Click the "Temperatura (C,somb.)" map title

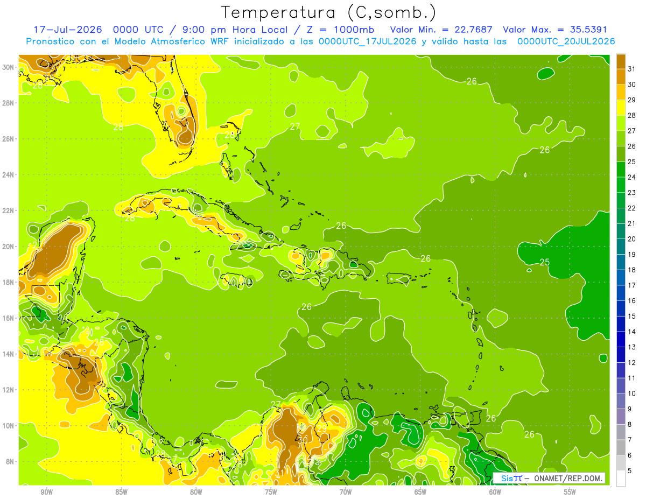click(x=329, y=13)
